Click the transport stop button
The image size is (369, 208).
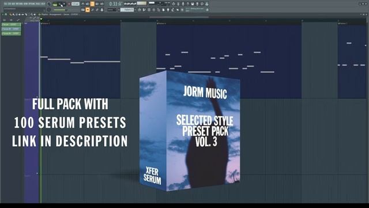click(64, 4)
